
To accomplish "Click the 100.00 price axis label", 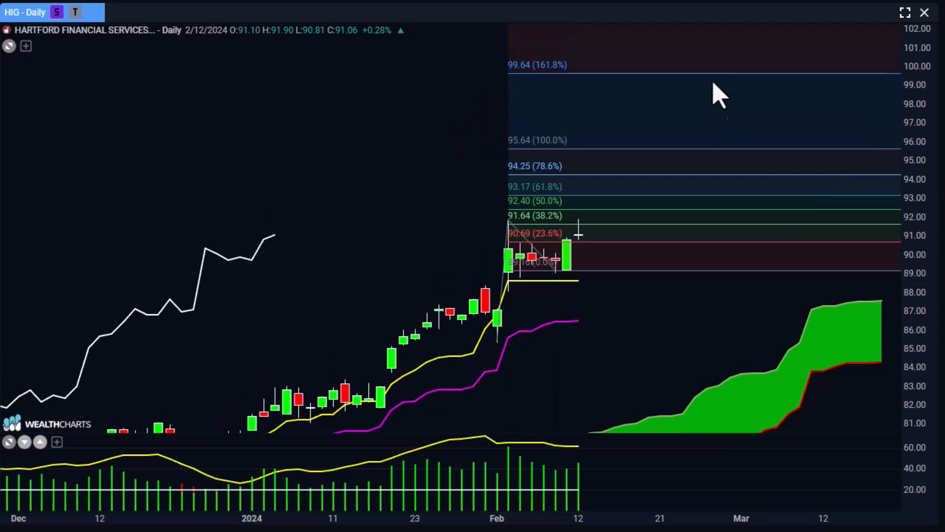I will 917,66.
